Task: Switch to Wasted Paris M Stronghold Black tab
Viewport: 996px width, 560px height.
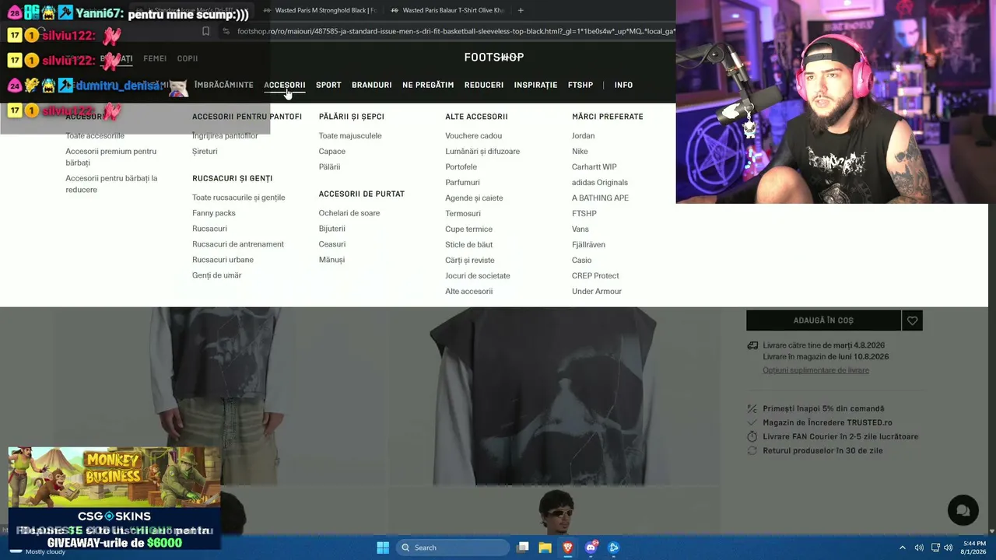Action: tap(320, 10)
